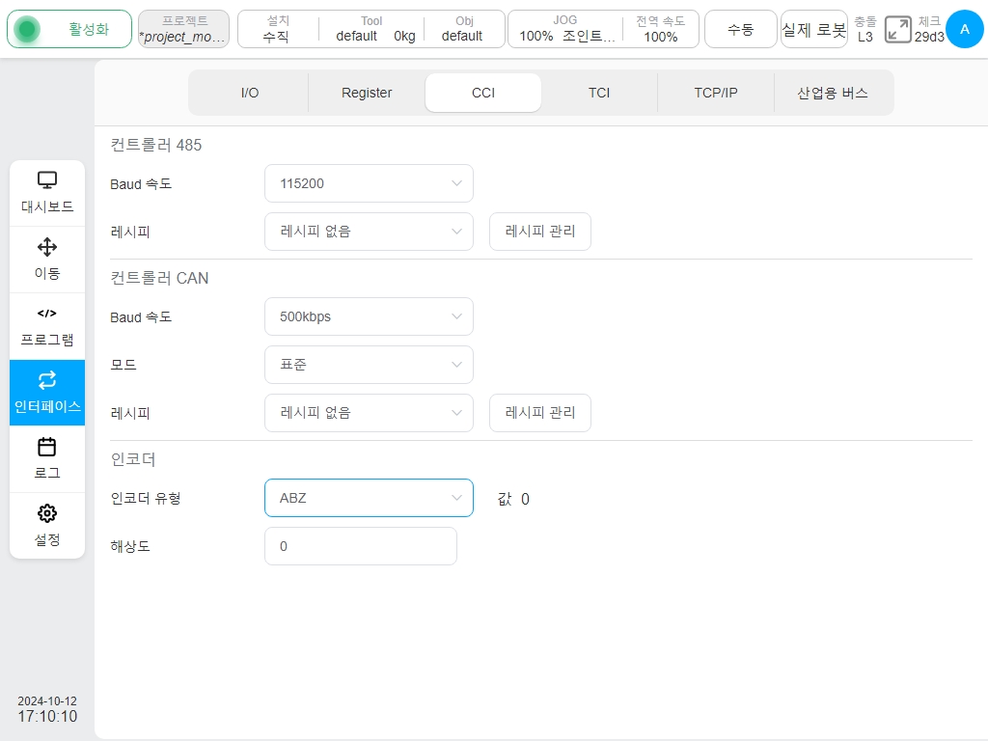This screenshot has width=988, height=741.
Task: Click the green 활성화 status indicator
Action: pos(69,29)
